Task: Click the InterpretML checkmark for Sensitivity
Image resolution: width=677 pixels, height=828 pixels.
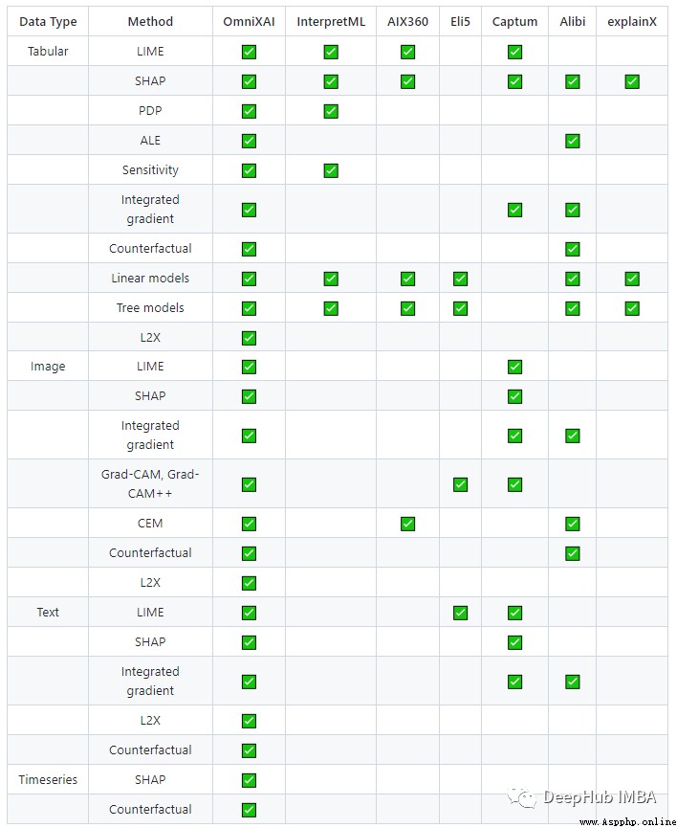Action: [x=331, y=170]
